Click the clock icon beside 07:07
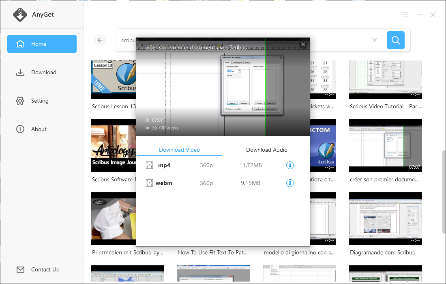Viewport: 446px width, 284px height. point(147,120)
